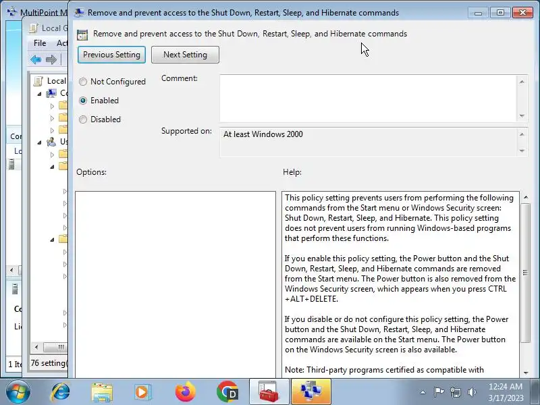Maximize the policy setting dialog
Screen dimensions: 540x405
[x=500, y=13]
